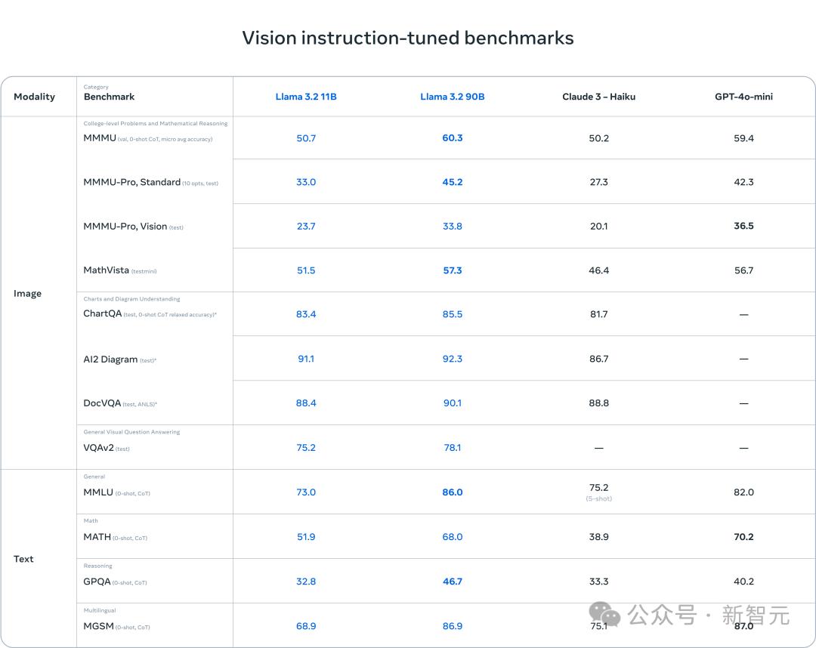Click the MathVista benchmark name
This screenshot has width=816, height=648.
click(x=107, y=270)
